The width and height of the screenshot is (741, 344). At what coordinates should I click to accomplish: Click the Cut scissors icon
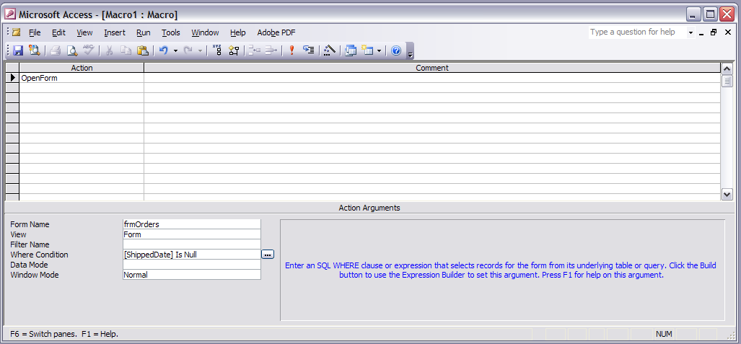point(109,50)
